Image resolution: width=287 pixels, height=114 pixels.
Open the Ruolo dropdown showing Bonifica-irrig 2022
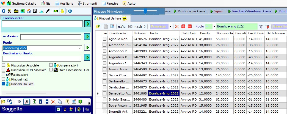pyautogui.click(x=80, y=48)
